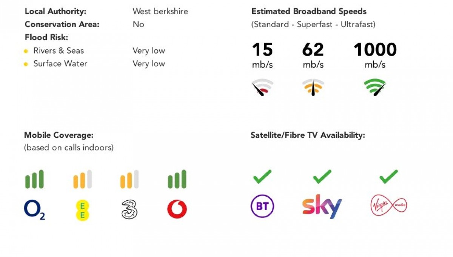The width and height of the screenshot is (453, 257).
Task: Click the O2 network logo
Action: coord(34,209)
